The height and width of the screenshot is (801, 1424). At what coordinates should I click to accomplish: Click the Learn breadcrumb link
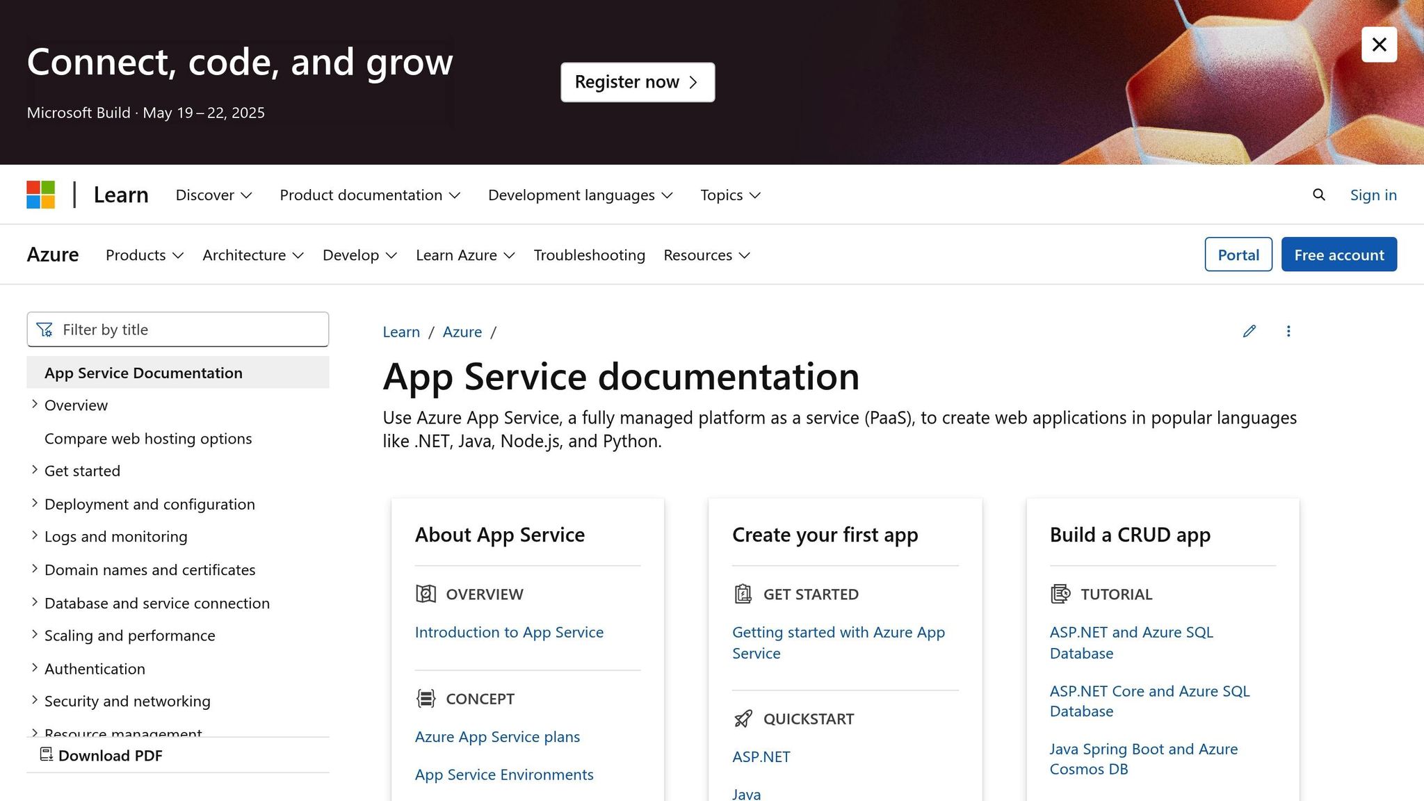401,332
